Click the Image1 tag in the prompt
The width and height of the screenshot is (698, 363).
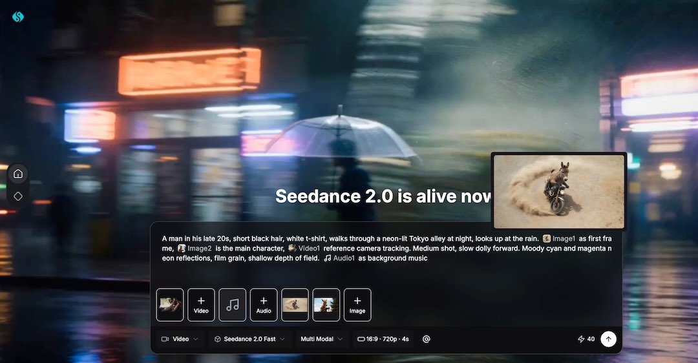(x=559, y=238)
